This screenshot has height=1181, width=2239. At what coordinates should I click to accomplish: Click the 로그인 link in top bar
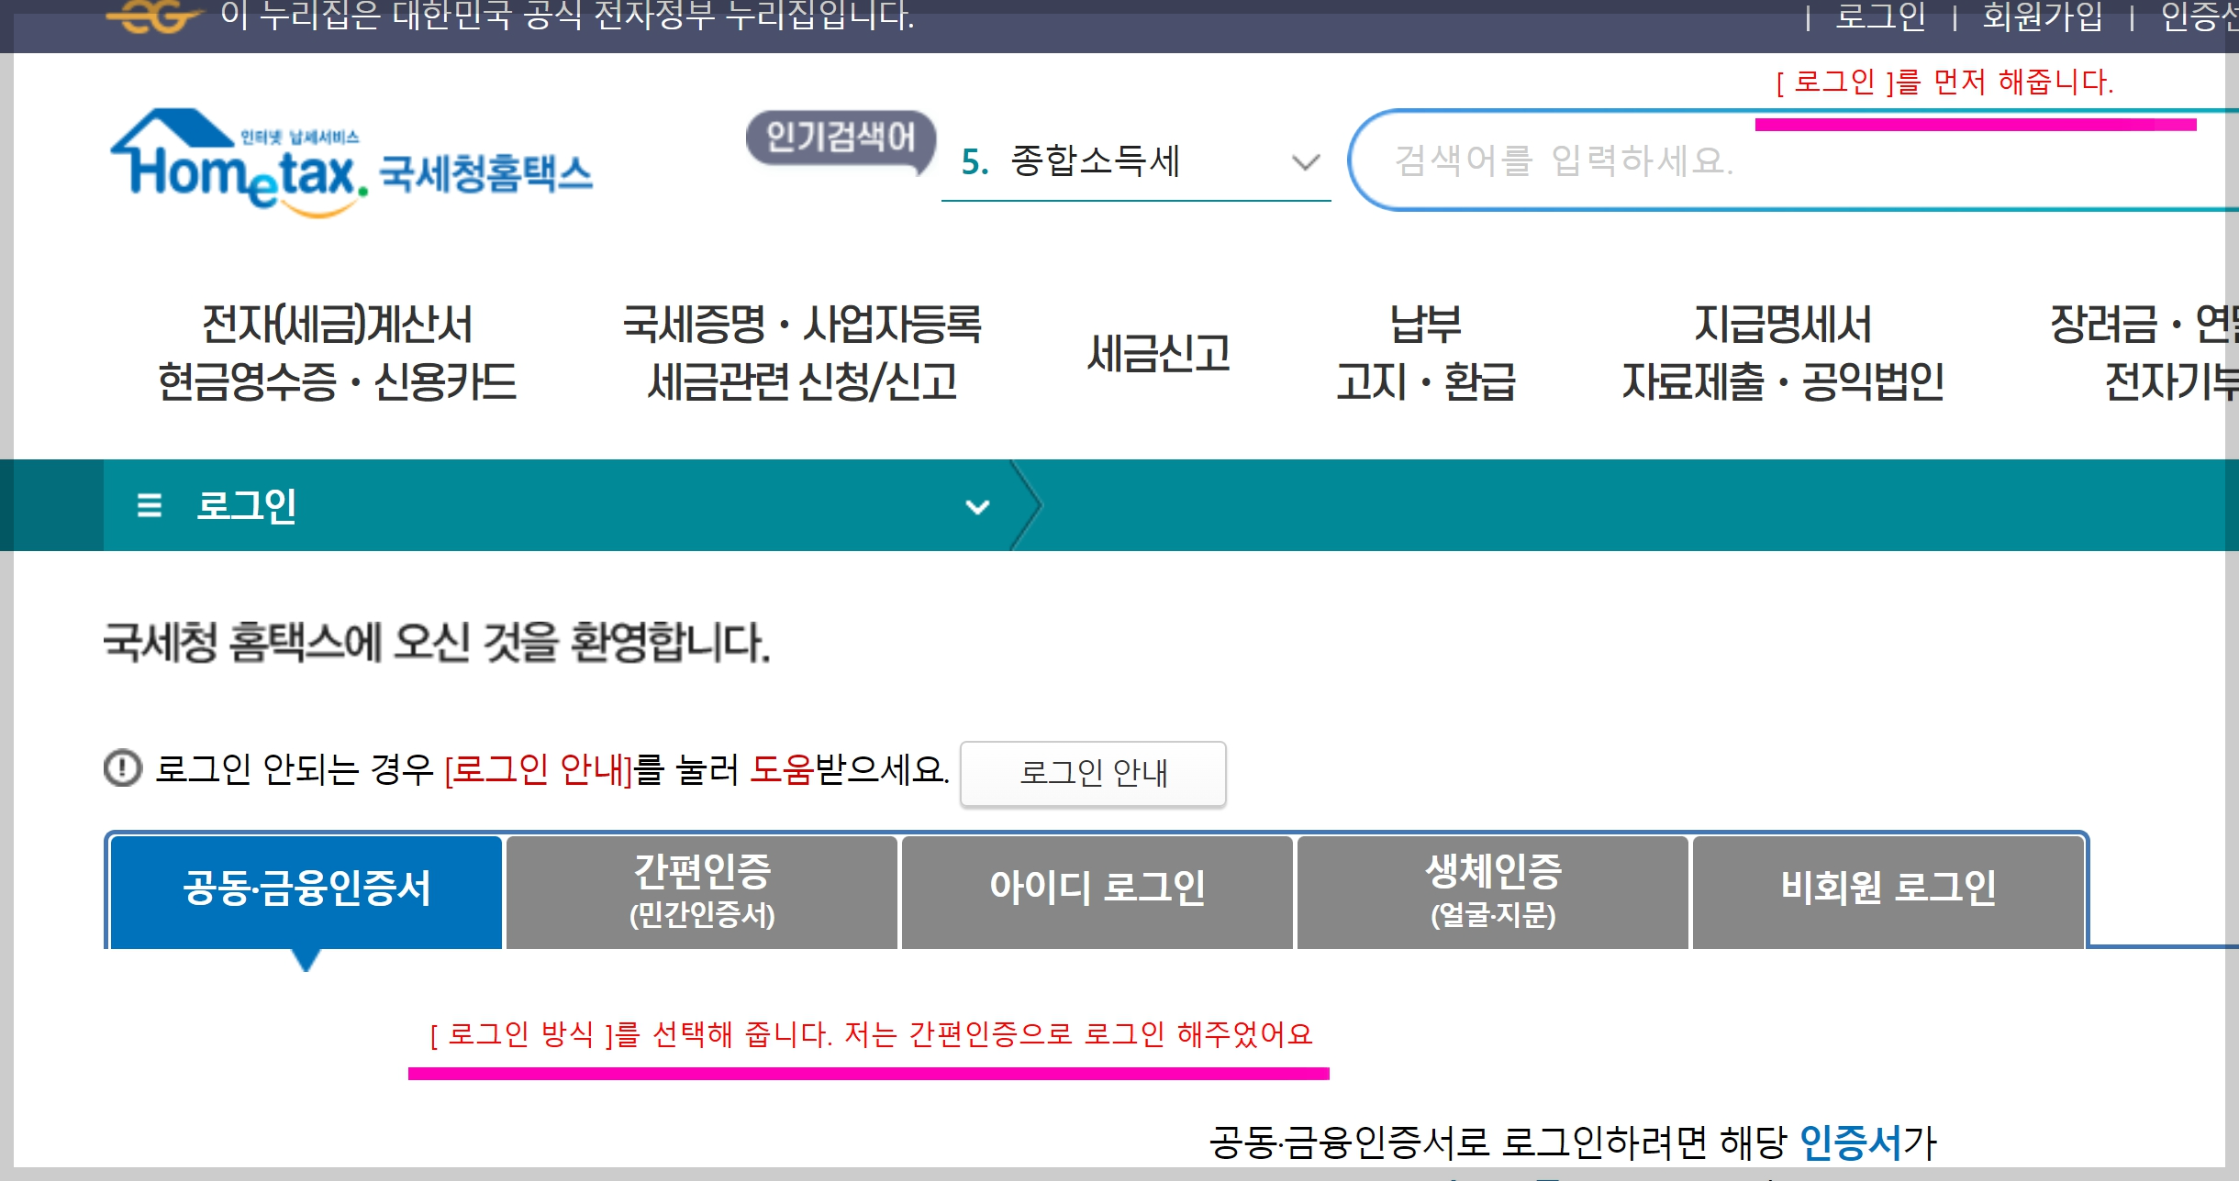1880,17
